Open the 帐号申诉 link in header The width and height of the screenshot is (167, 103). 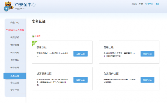[149, 4]
